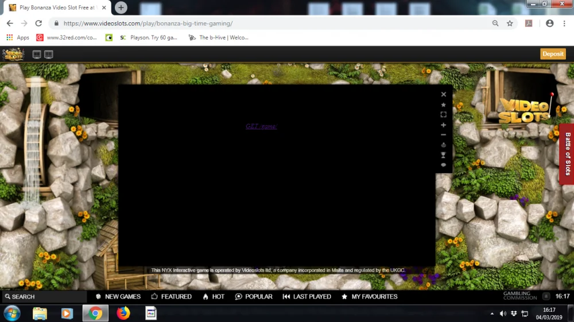This screenshot has width=574, height=322.
Task: Open the Chrome three-dot menu
Action: coord(564,23)
